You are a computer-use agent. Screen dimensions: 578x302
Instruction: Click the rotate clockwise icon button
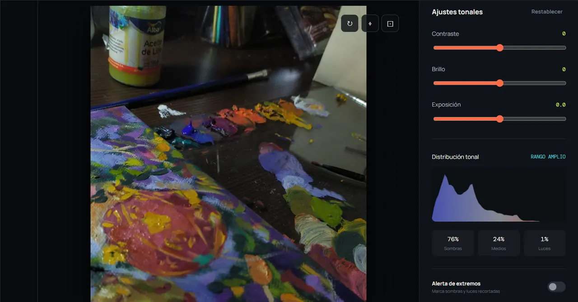(x=350, y=23)
